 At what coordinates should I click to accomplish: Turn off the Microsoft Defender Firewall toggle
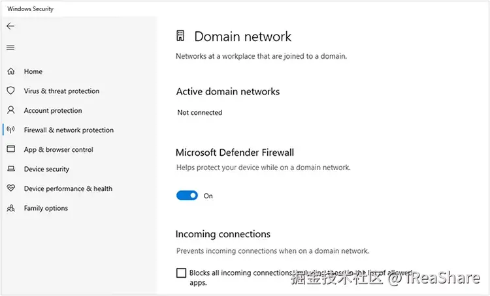[187, 196]
